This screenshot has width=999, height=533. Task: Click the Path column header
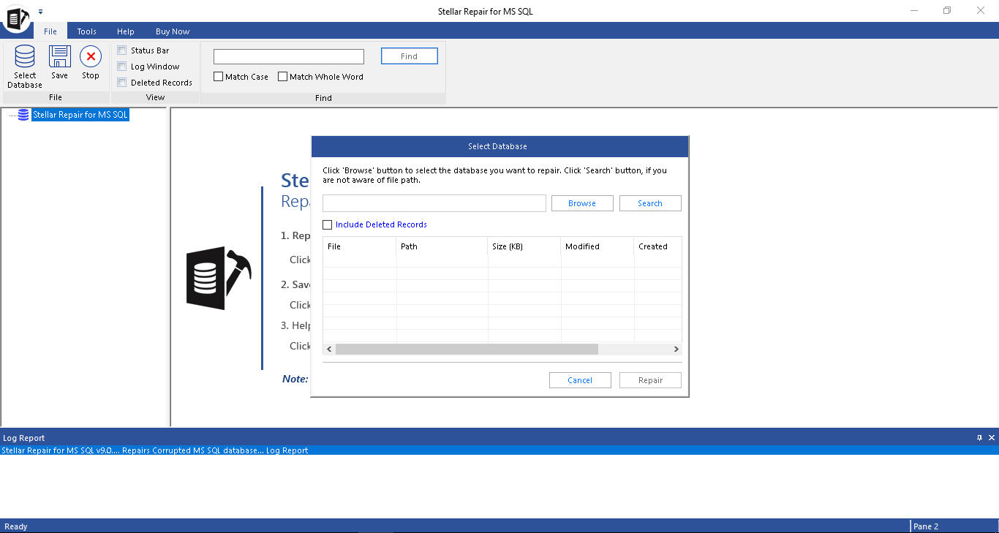click(x=442, y=246)
